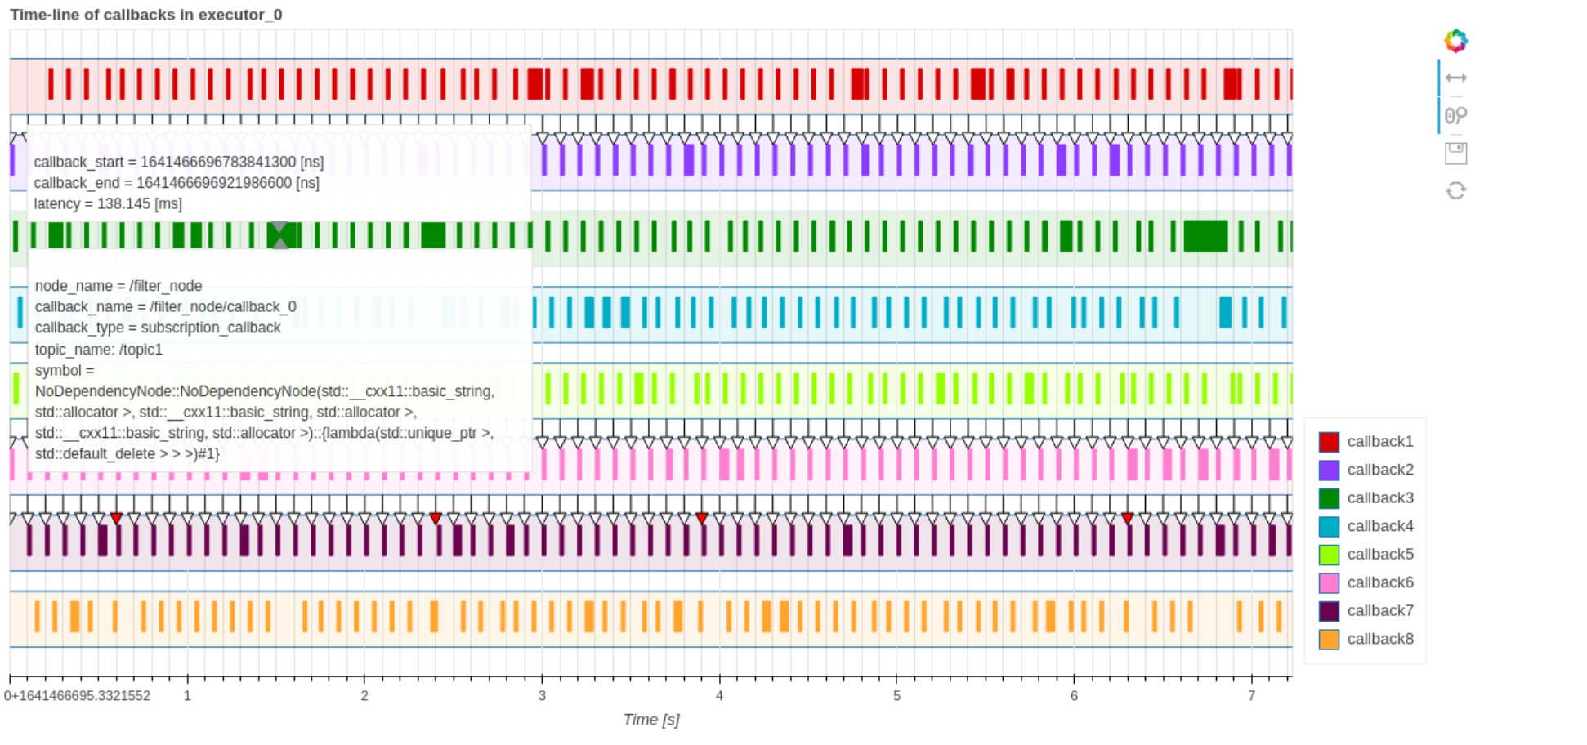Click the callback_name = /filter_node/callback_0 text

click(166, 306)
